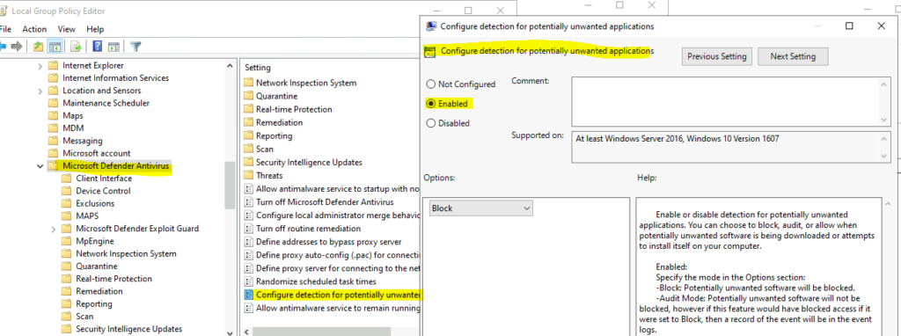901x336 pixels.
Task: Open the File menu
Action: click(x=6, y=29)
